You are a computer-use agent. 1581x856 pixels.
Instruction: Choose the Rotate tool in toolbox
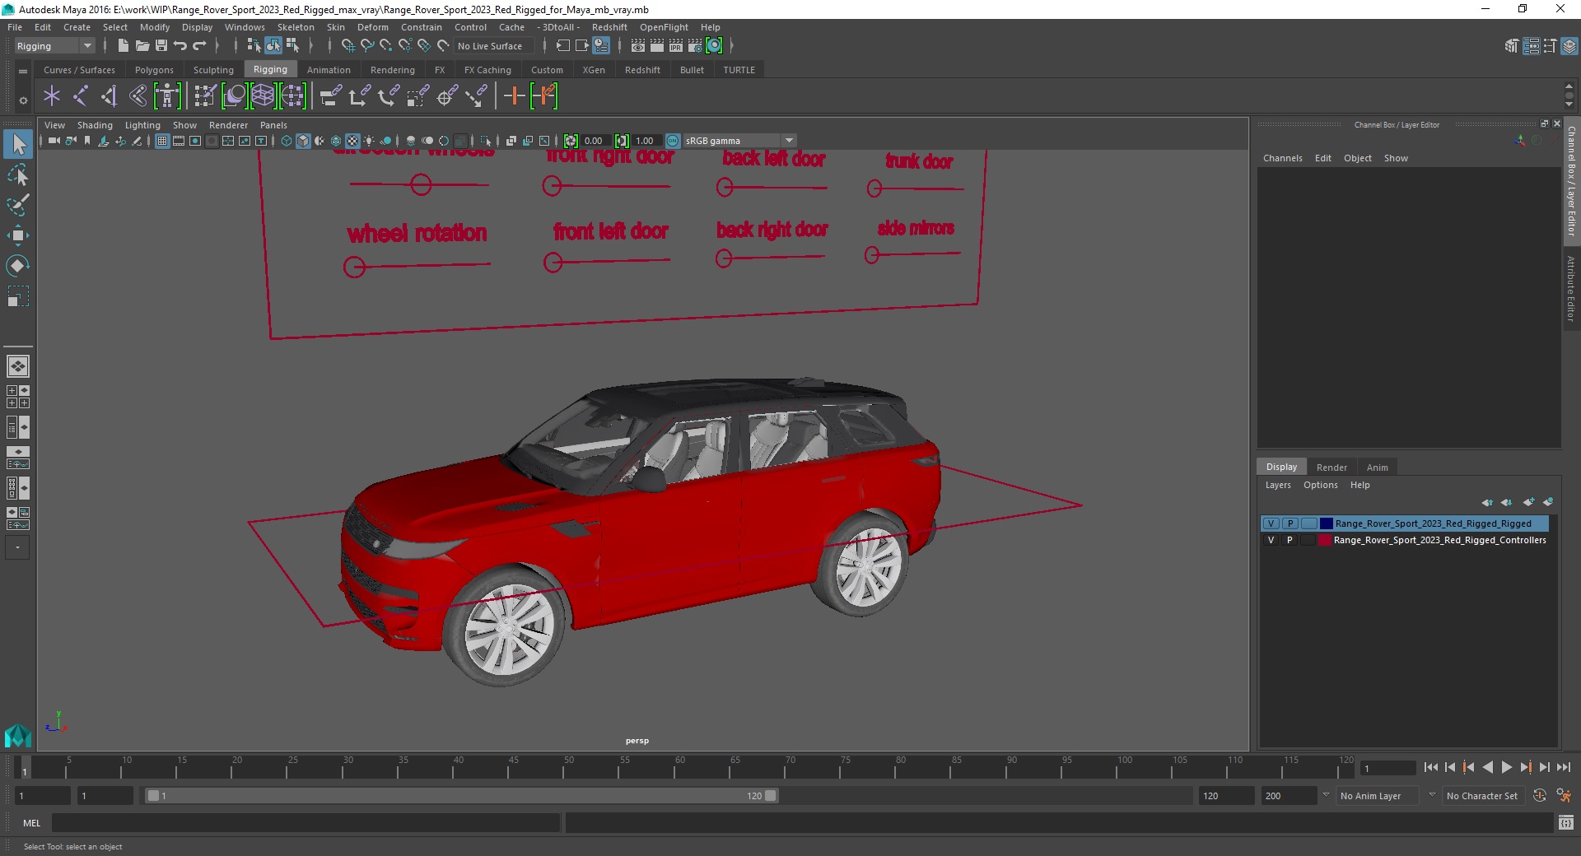(x=18, y=266)
